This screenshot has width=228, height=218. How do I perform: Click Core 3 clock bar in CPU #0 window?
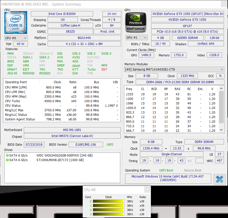coord(109,214)
